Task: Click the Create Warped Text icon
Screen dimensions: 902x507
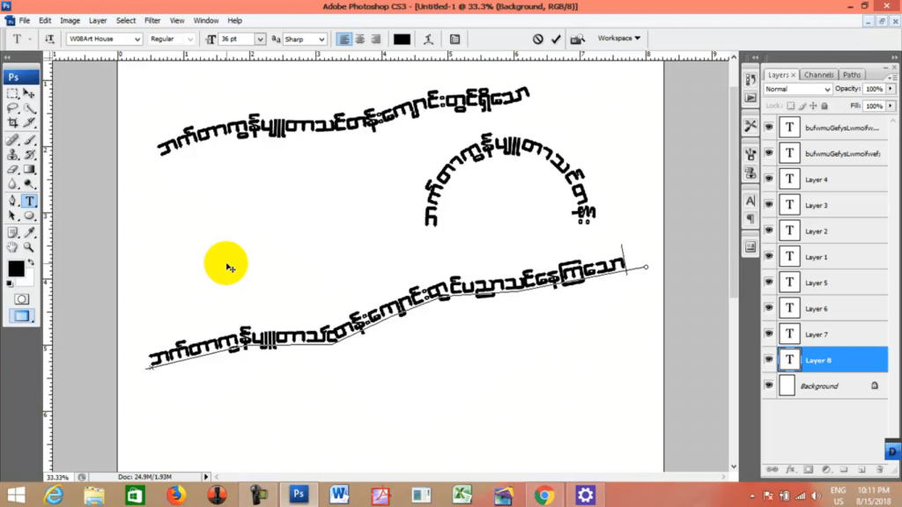Action: [428, 39]
